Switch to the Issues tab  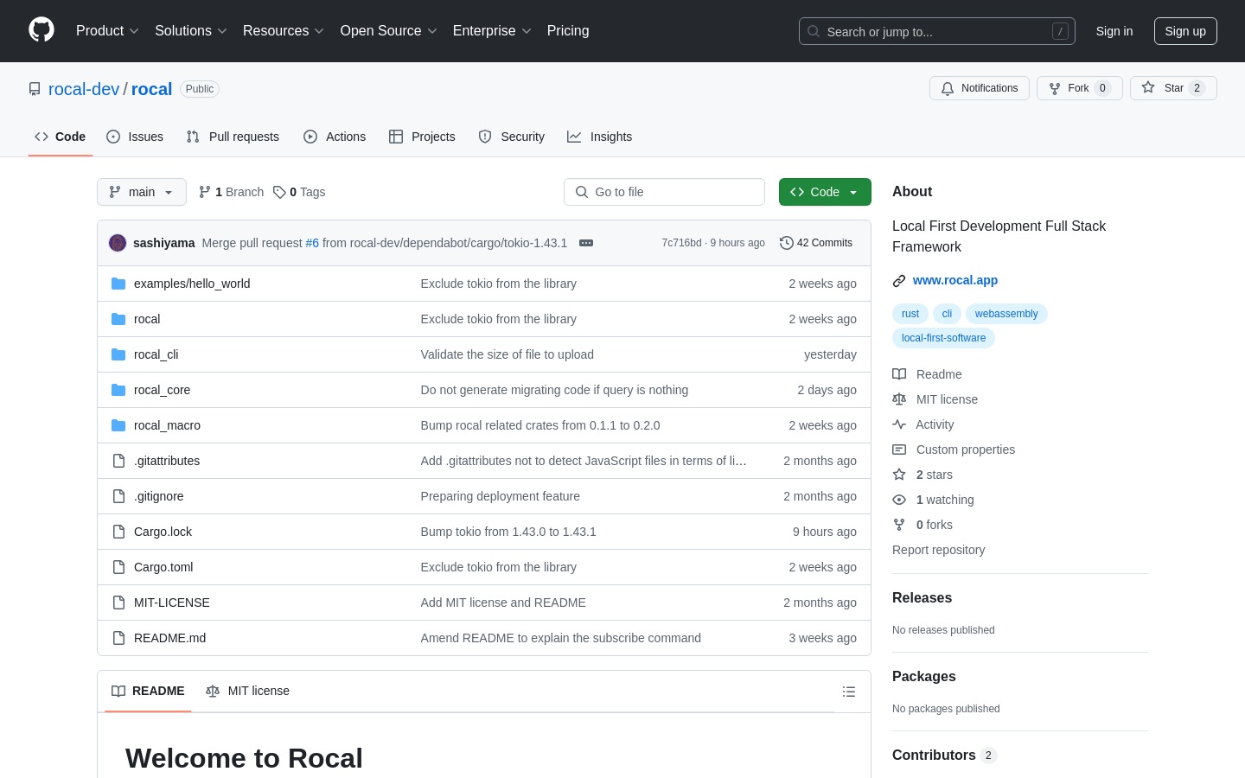click(135, 137)
